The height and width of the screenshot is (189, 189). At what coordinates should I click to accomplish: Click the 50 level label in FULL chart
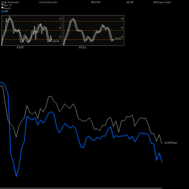(122, 28)
